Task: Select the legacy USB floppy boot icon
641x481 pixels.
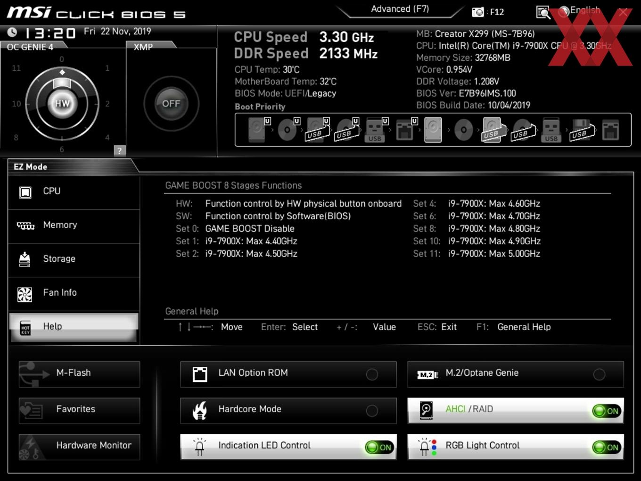Action: tap(582, 130)
